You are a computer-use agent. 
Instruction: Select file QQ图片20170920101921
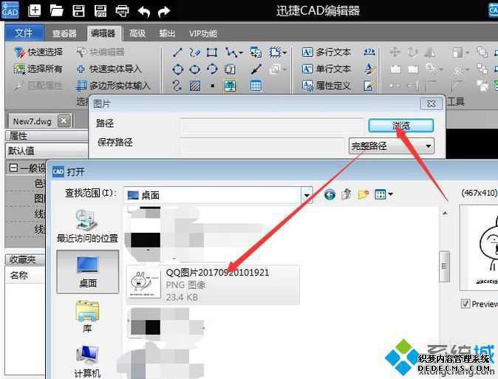[213, 285]
